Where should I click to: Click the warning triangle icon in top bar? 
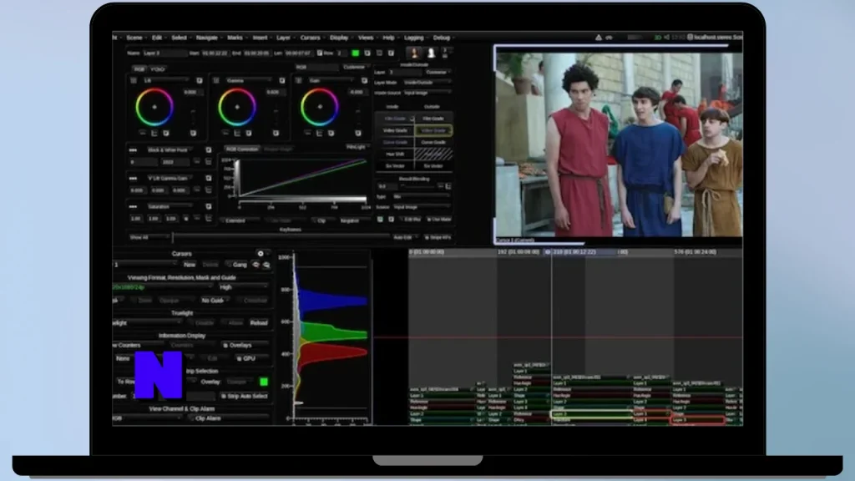click(598, 38)
